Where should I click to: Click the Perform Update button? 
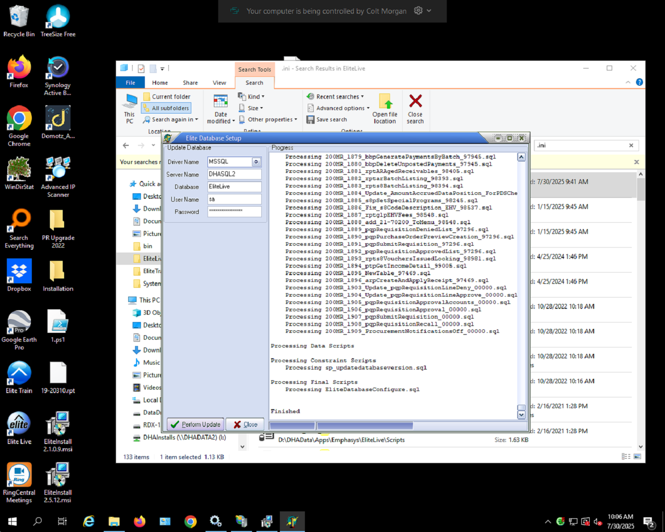(196, 424)
